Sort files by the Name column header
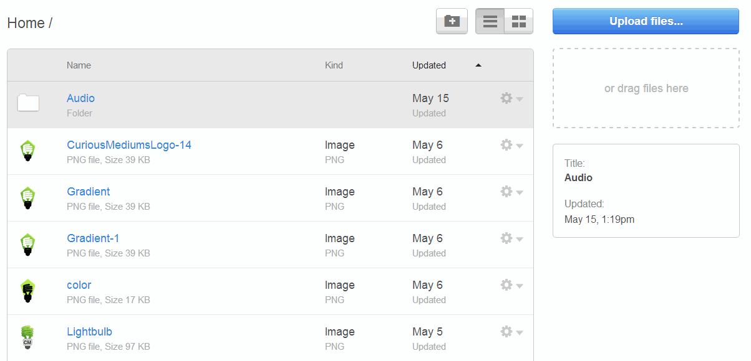Screen dimensions: 751x361 point(79,65)
